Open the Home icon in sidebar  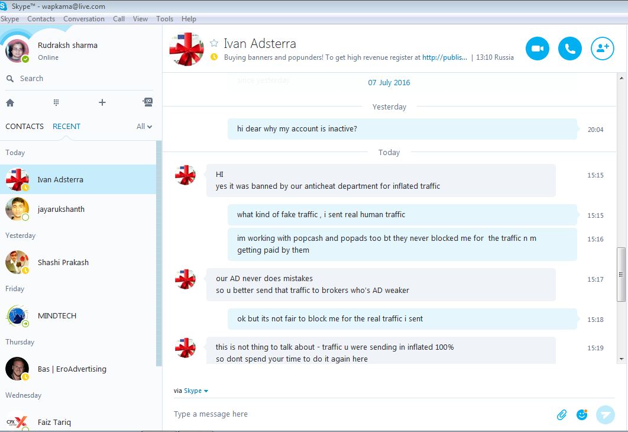coord(10,102)
